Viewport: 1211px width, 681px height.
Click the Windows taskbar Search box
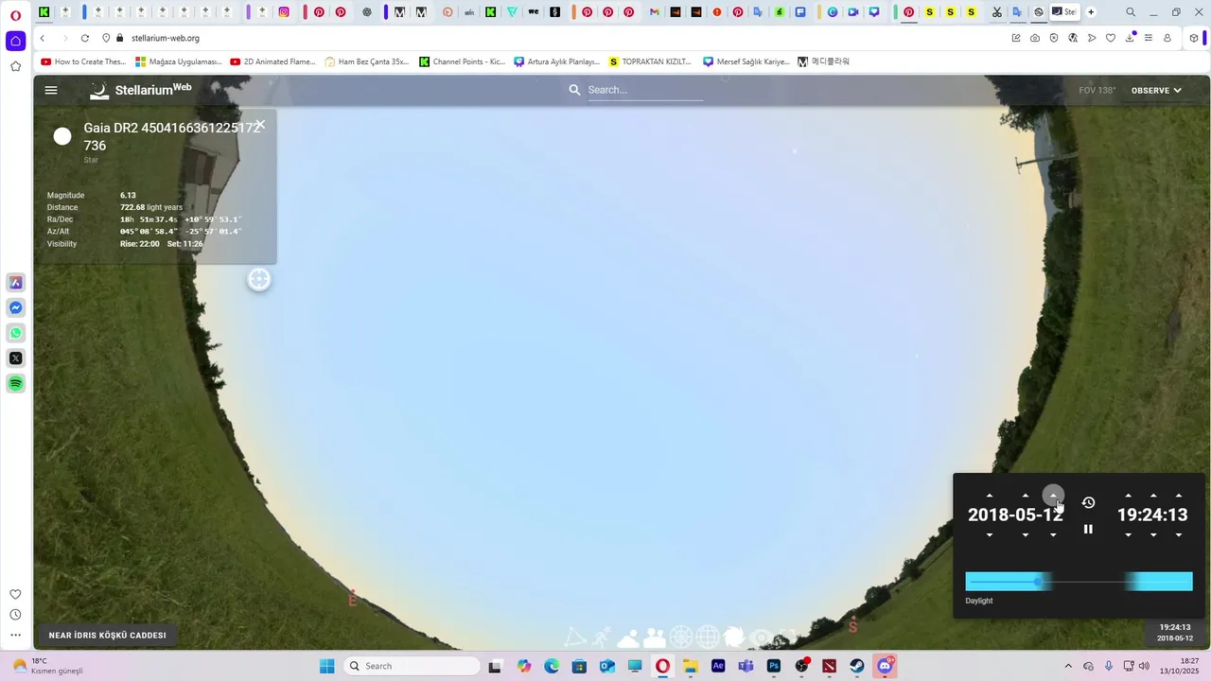click(412, 666)
